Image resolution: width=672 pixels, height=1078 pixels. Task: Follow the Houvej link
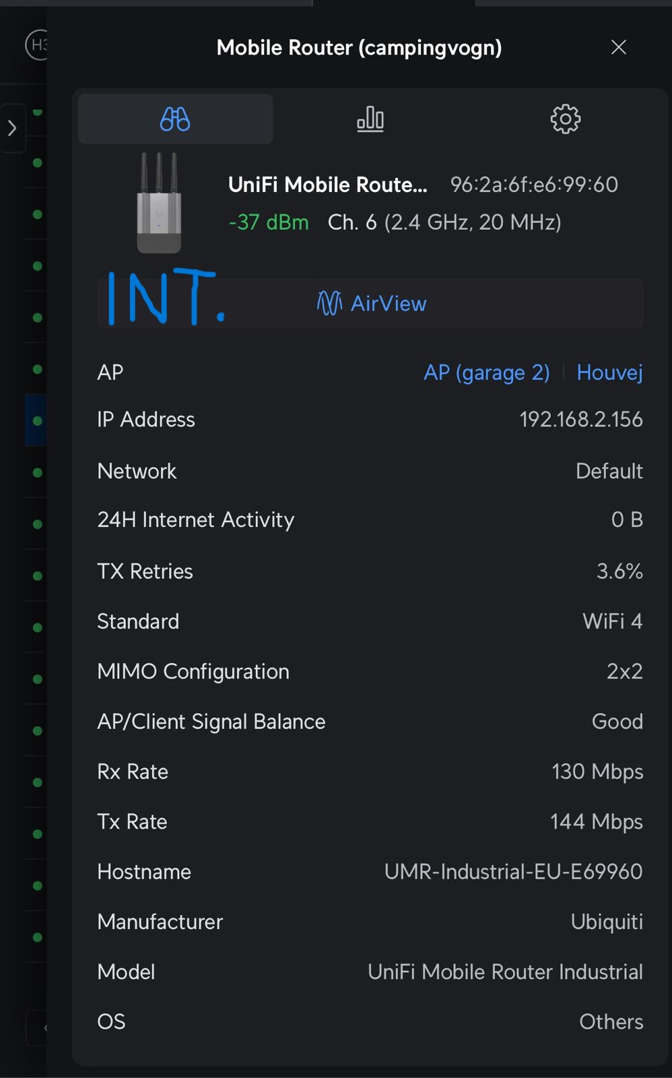point(609,373)
